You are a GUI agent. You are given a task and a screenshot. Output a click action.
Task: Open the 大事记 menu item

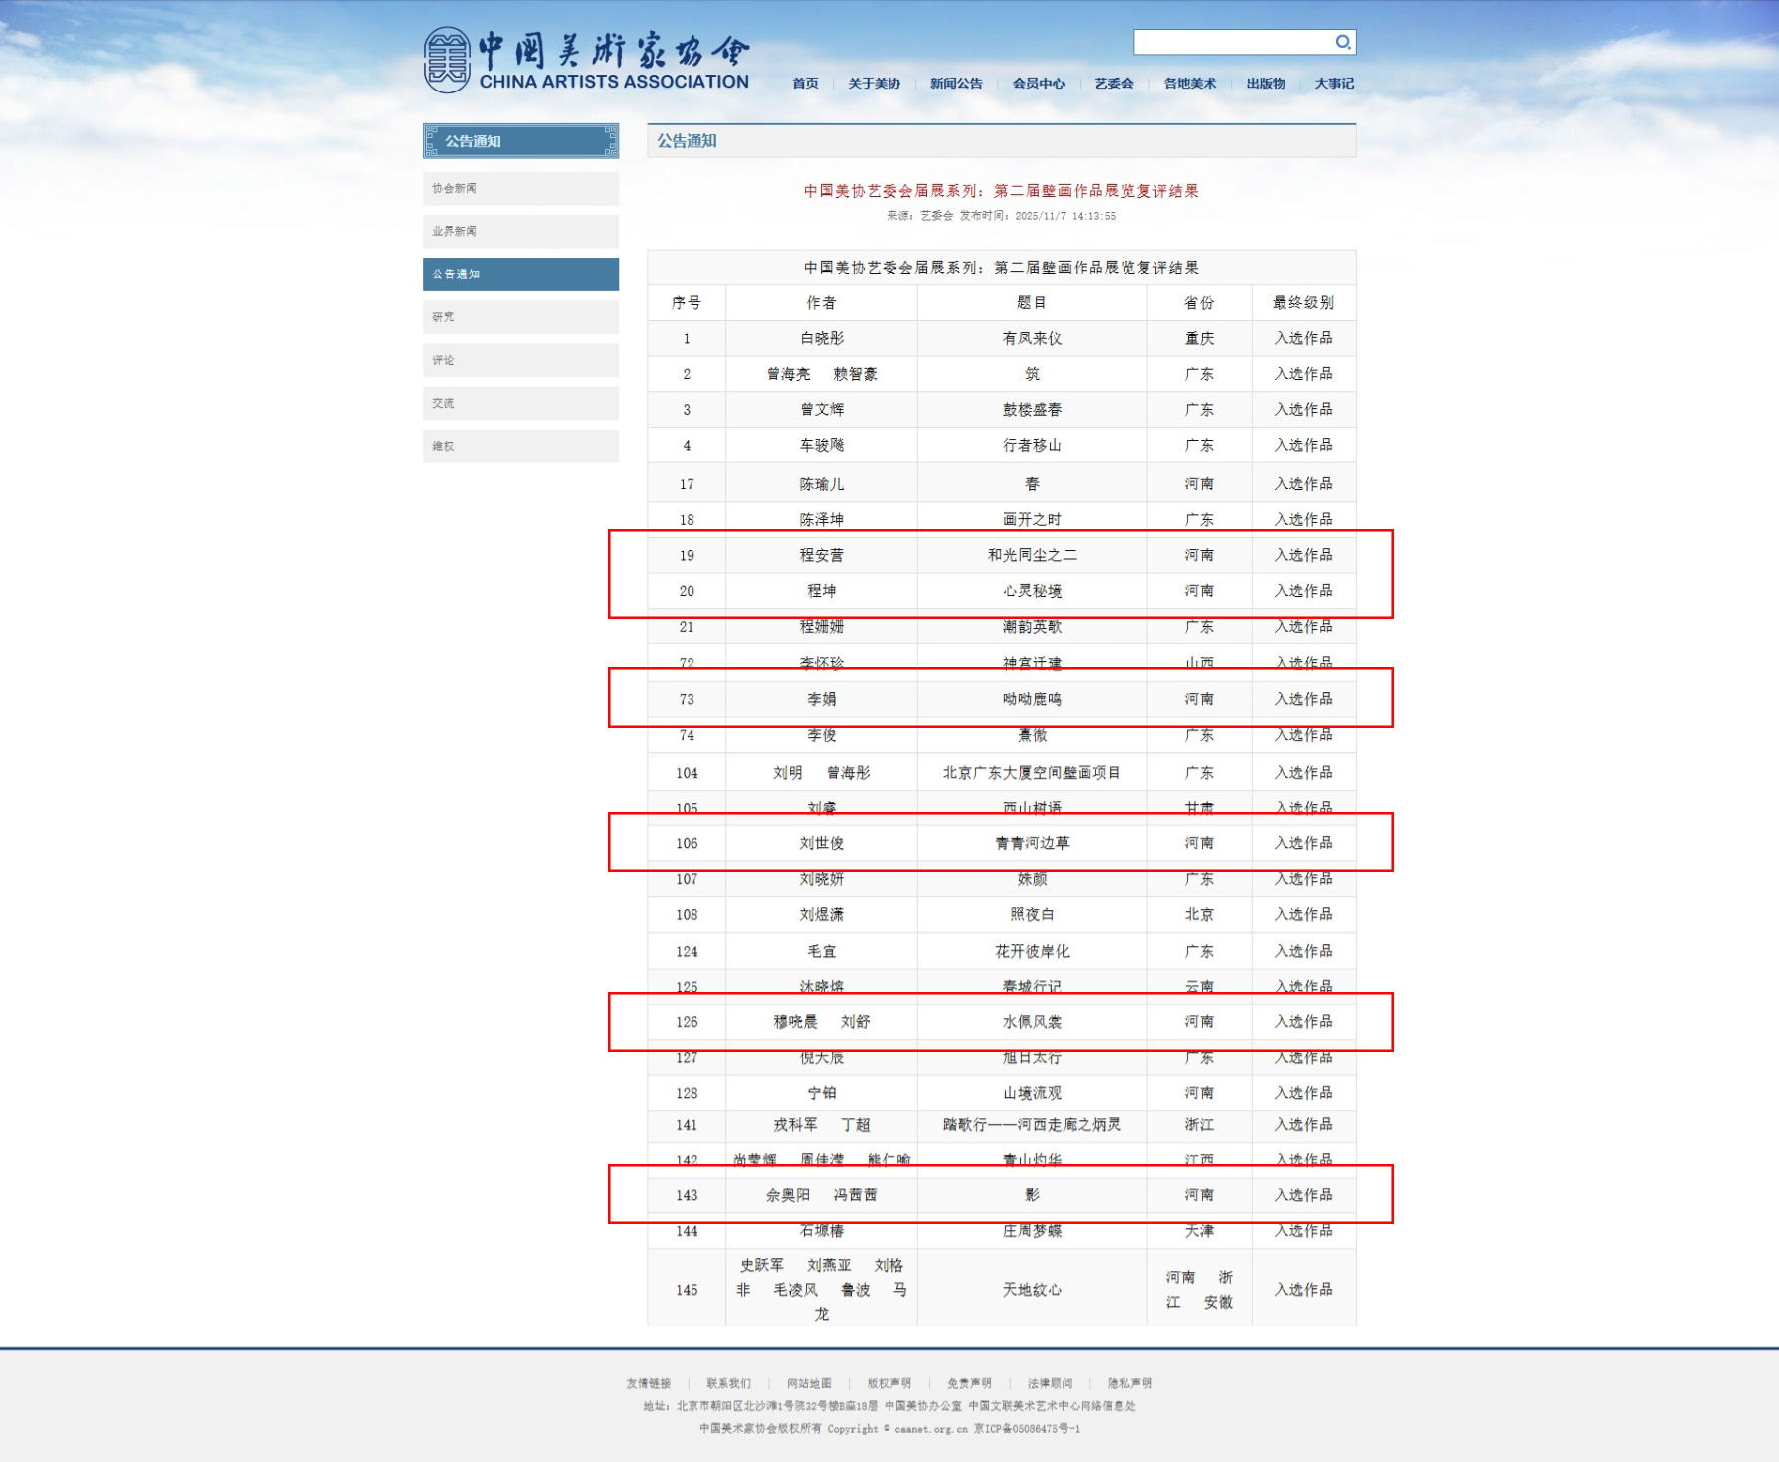pyautogui.click(x=1334, y=84)
